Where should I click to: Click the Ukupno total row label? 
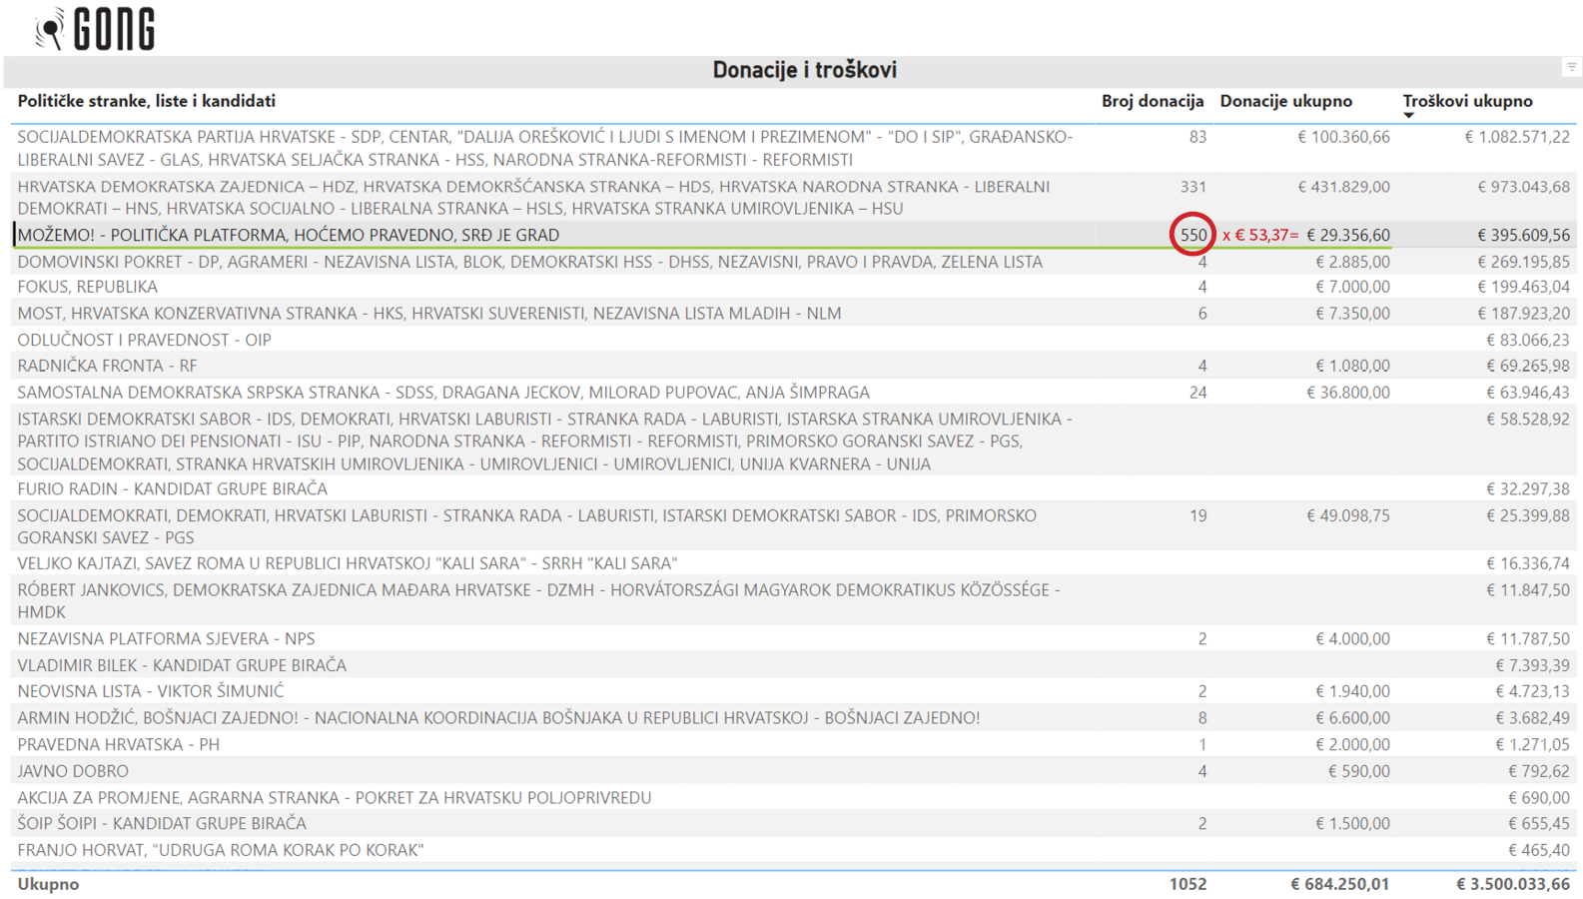click(48, 884)
